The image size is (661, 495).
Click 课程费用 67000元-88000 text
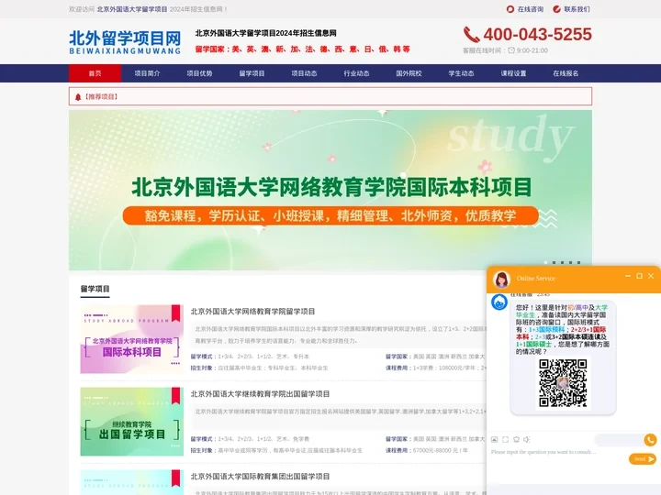click(x=427, y=450)
